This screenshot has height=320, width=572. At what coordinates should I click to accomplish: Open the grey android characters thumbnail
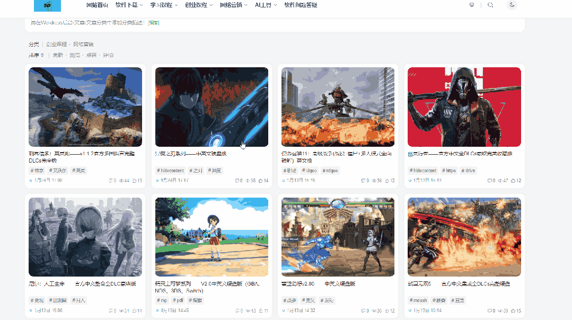[x=85, y=237]
